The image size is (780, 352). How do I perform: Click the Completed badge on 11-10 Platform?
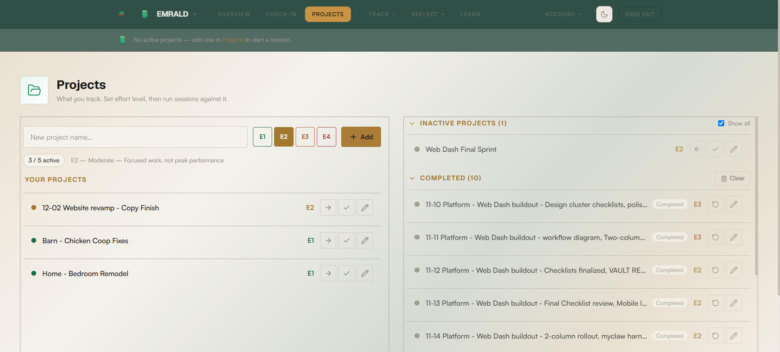click(x=669, y=204)
